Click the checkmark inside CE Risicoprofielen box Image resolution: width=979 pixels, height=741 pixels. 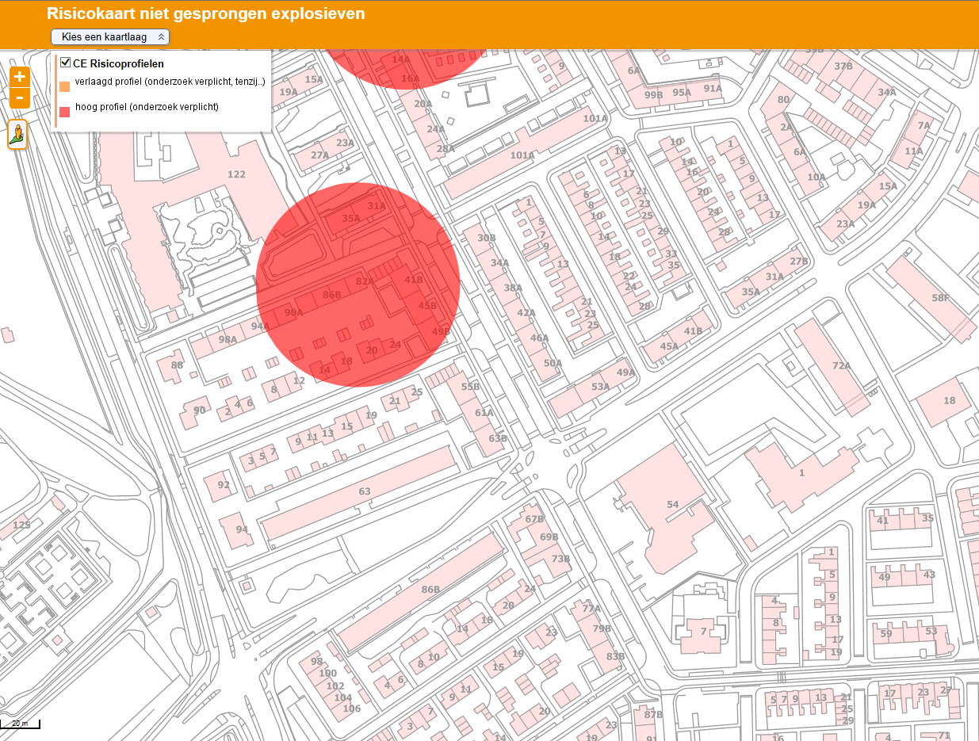click(64, 63)
